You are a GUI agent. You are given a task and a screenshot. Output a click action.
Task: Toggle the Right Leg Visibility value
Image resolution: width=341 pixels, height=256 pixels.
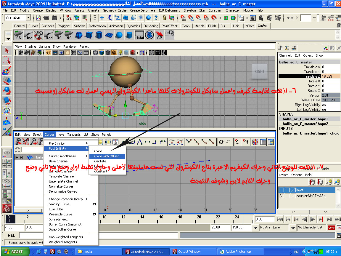(331, 105)
